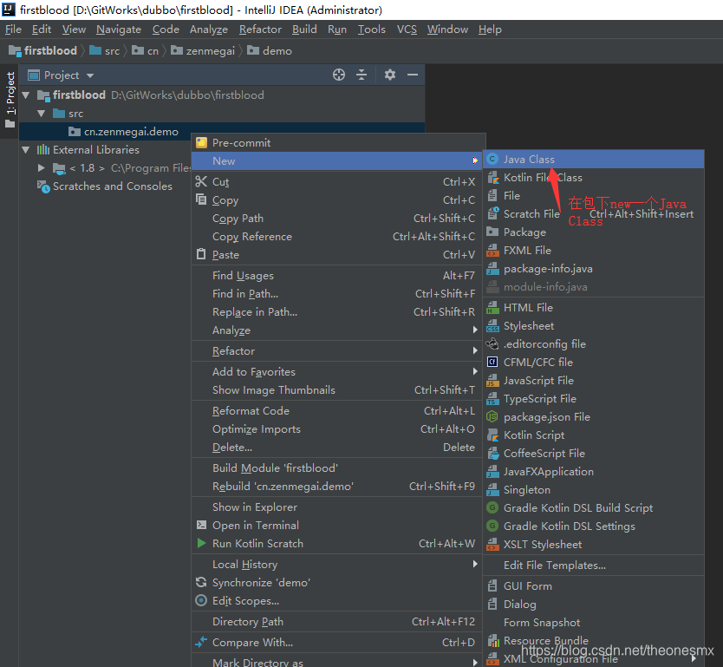Click the CFML/CFC file icon
This screenshot has height=667, width=723.
[x=492, y=362]
